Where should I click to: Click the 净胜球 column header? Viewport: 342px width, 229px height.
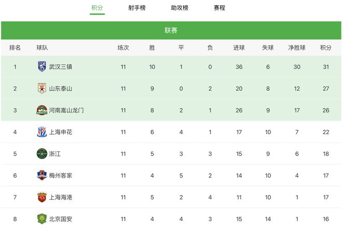point(297,48)
